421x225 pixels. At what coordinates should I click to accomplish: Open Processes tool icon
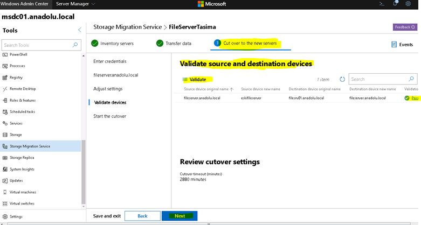click(5, 66)
